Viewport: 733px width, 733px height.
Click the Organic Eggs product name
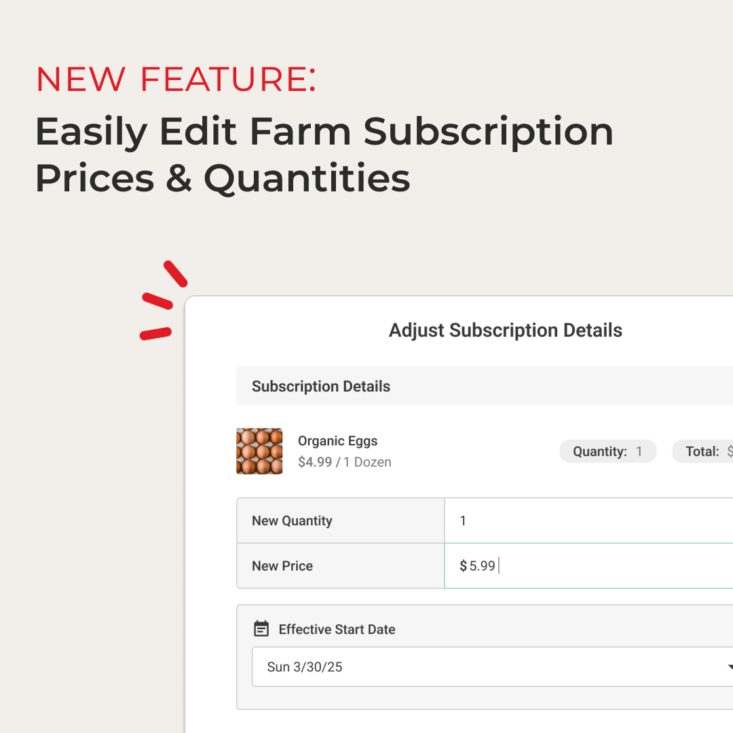pos(338,440)
